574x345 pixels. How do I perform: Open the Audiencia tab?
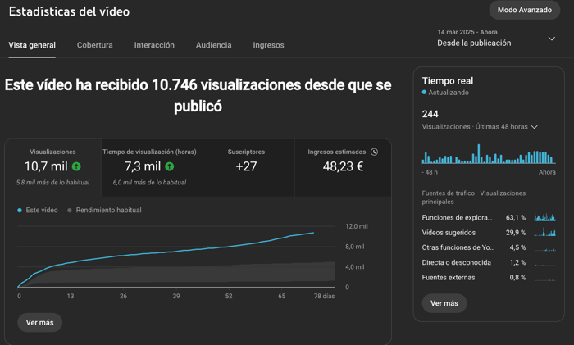point(213,45)
